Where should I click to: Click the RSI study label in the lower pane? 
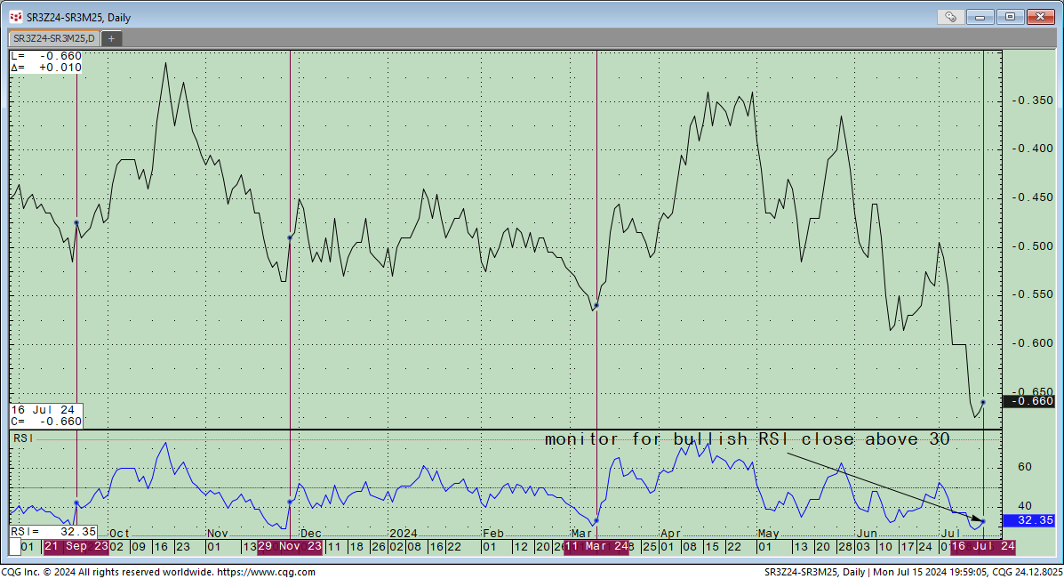(x=22, y=437)
